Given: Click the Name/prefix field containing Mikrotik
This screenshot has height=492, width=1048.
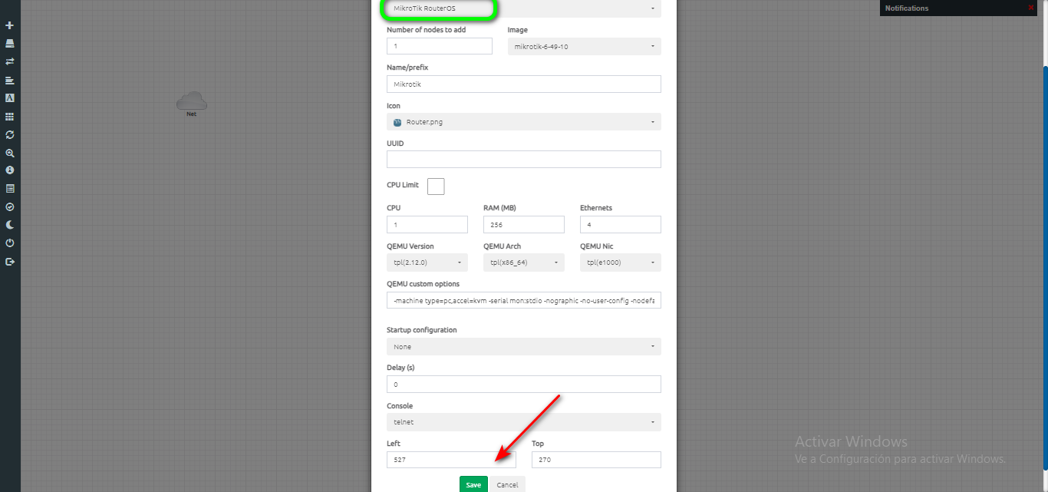Looking at the screenshot, I should (524, 84).
